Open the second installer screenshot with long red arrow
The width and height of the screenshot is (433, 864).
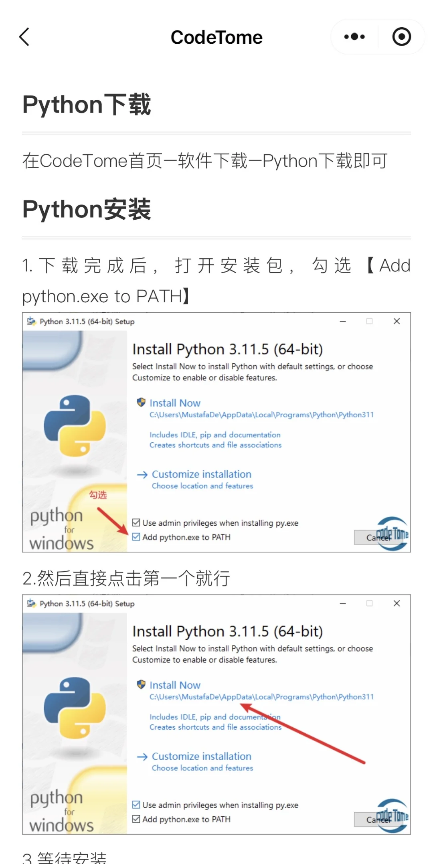click(x=216, y=714)
